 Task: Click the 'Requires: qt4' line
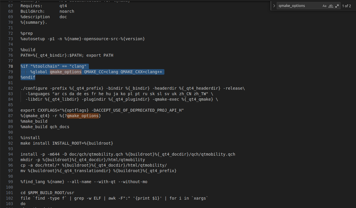tap(44, 6)
